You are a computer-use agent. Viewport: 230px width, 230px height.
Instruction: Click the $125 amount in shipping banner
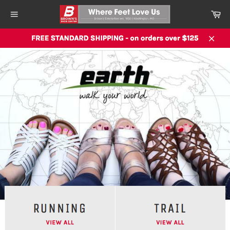coord(190,38)
